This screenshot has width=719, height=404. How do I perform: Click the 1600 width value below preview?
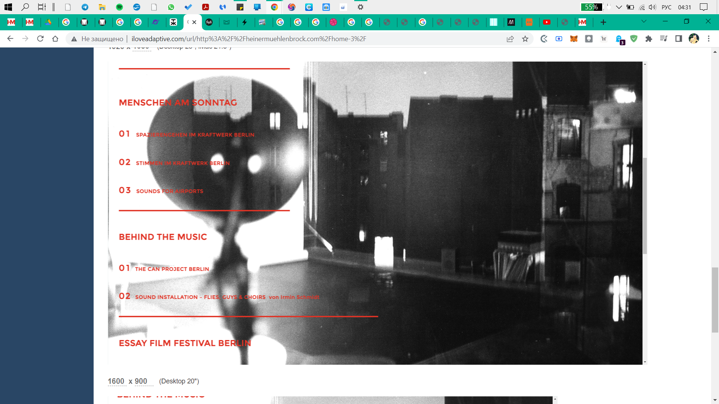tap(116, 381)
